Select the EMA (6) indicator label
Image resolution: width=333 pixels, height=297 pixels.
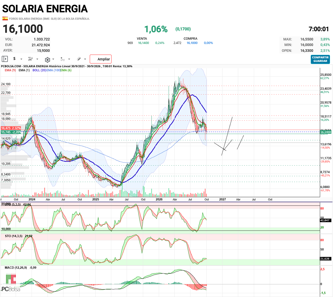66,70
